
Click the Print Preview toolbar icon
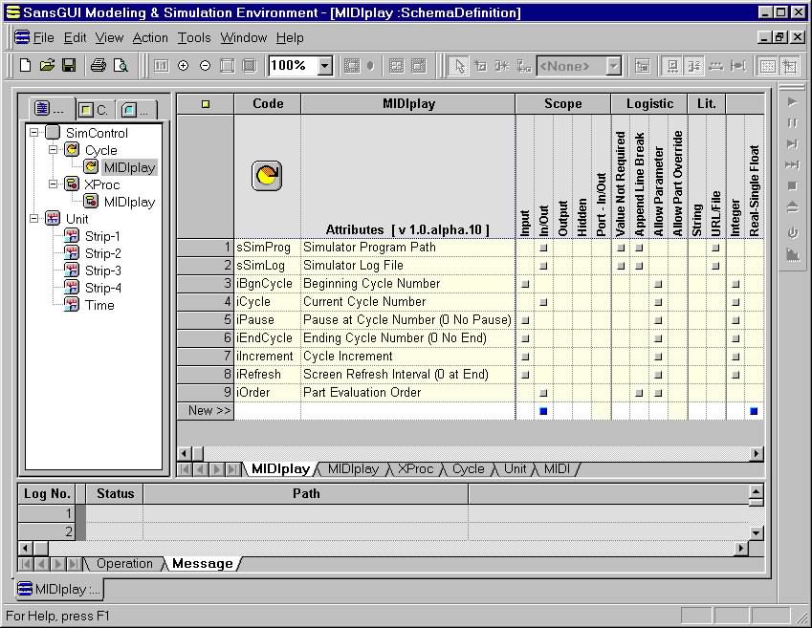click(121, 66)
